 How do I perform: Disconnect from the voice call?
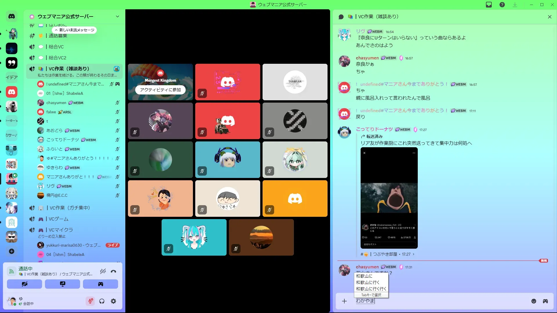click(x=113, y=272)
